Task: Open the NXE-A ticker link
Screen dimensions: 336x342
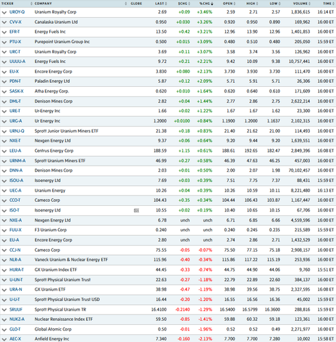Action: pyautogui.click(x=16, y=220)
